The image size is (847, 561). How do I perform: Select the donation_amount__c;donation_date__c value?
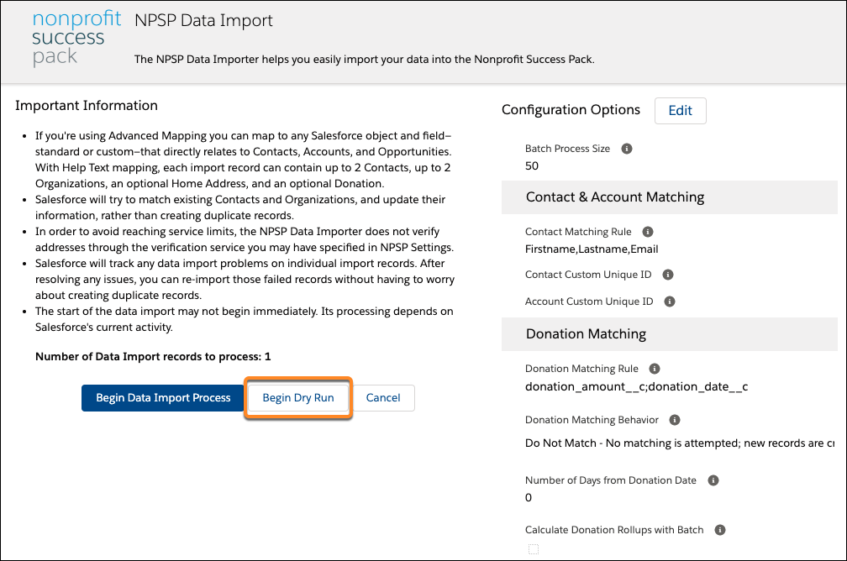[x=636, y=386]
